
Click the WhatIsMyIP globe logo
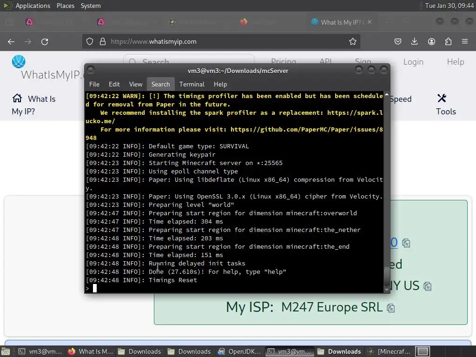[19, 62]
